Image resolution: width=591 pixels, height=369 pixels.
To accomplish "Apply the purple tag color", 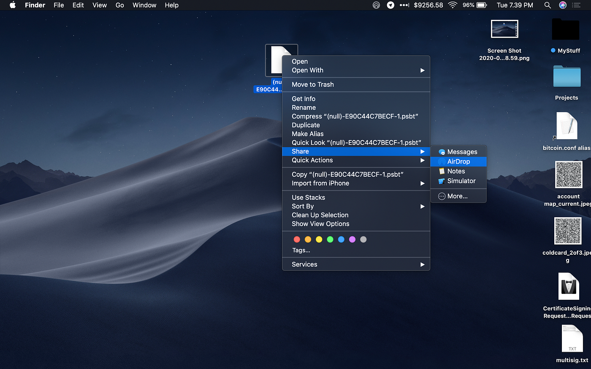I will [352, 240].
